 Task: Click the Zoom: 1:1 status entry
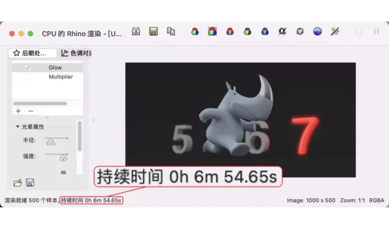point(352,200)
